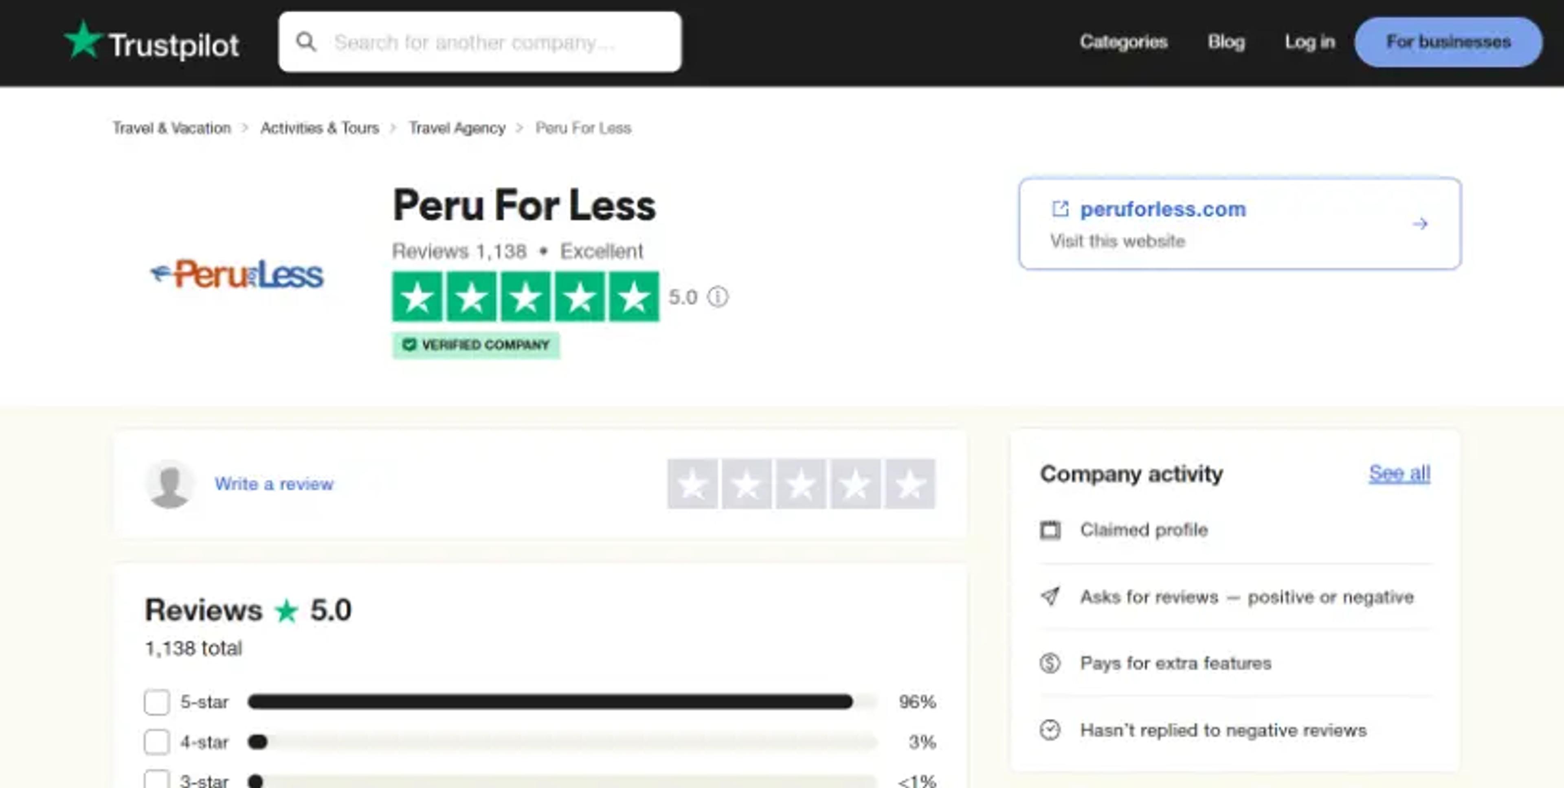The width and height of the screenshot is (1564, 788).
Task: Tick the 5-star filter checkbox
Action: click(x=157, y=702)
